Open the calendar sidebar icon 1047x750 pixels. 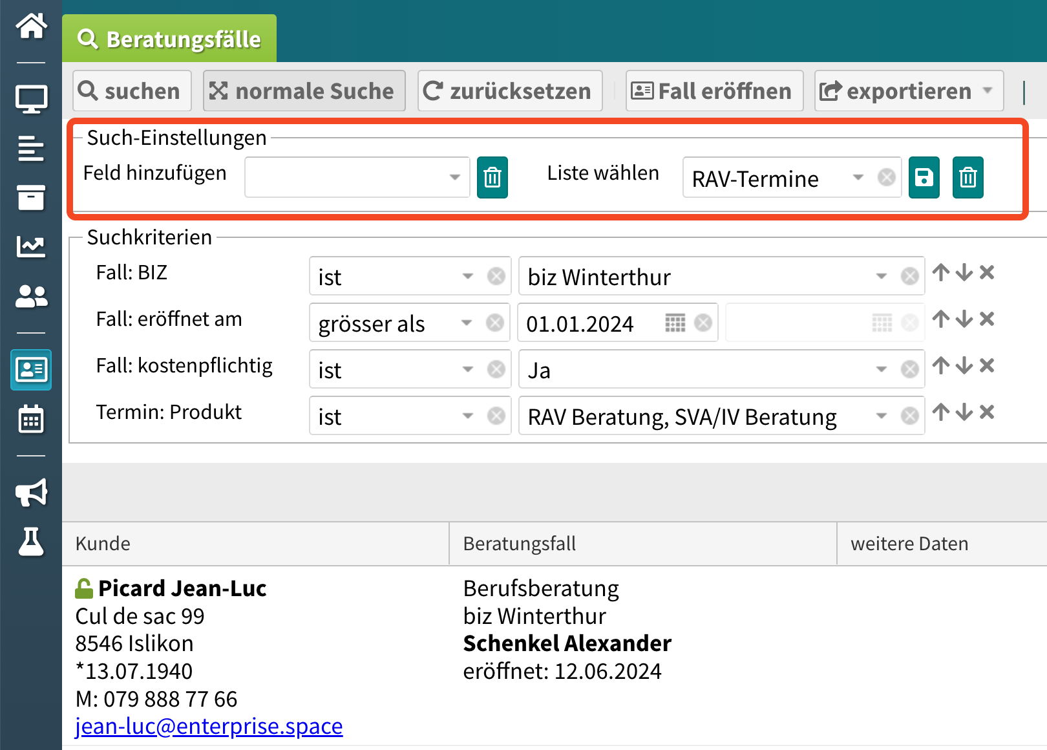[x=31, y=419]
